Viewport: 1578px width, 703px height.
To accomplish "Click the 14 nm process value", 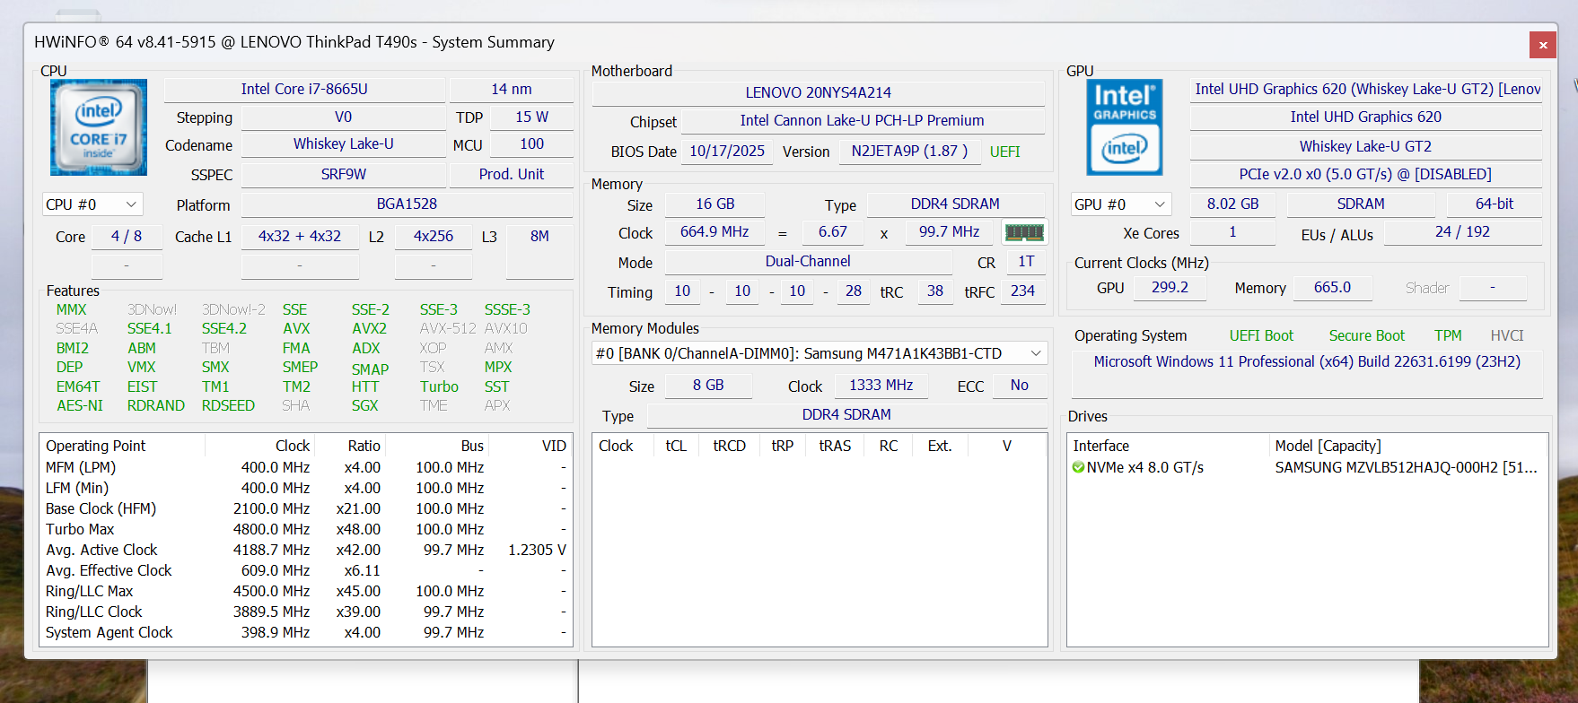I will pyautogui.click(x=512, y=89).
